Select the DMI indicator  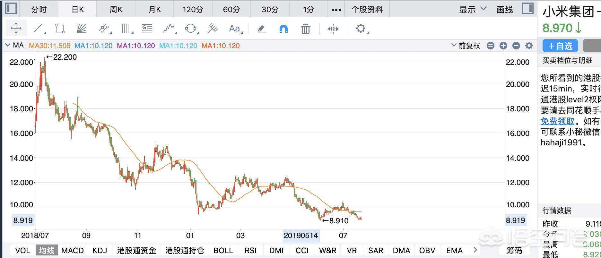click(276, 250)
